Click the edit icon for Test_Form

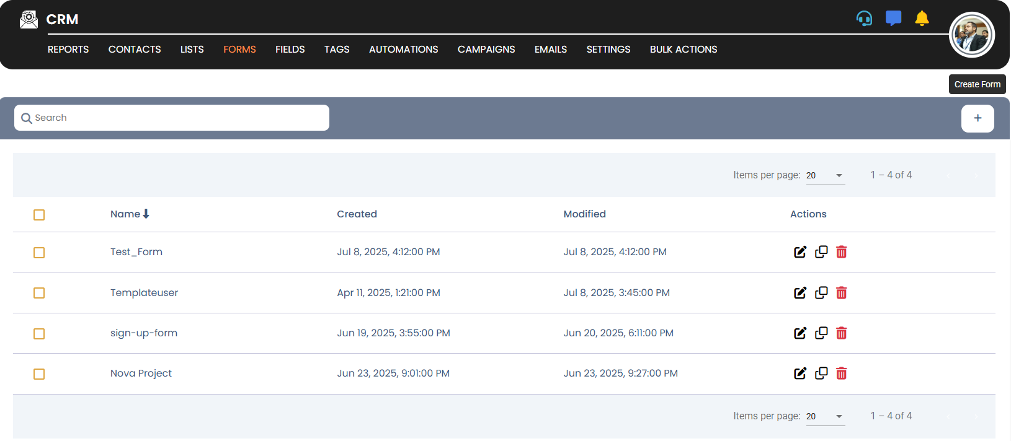(x=800, y=252)
